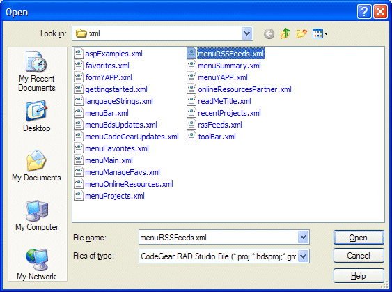Open the Files of type dropdown
The width and height of the screenshot is (392, 292).
click(x=304, y=256)
